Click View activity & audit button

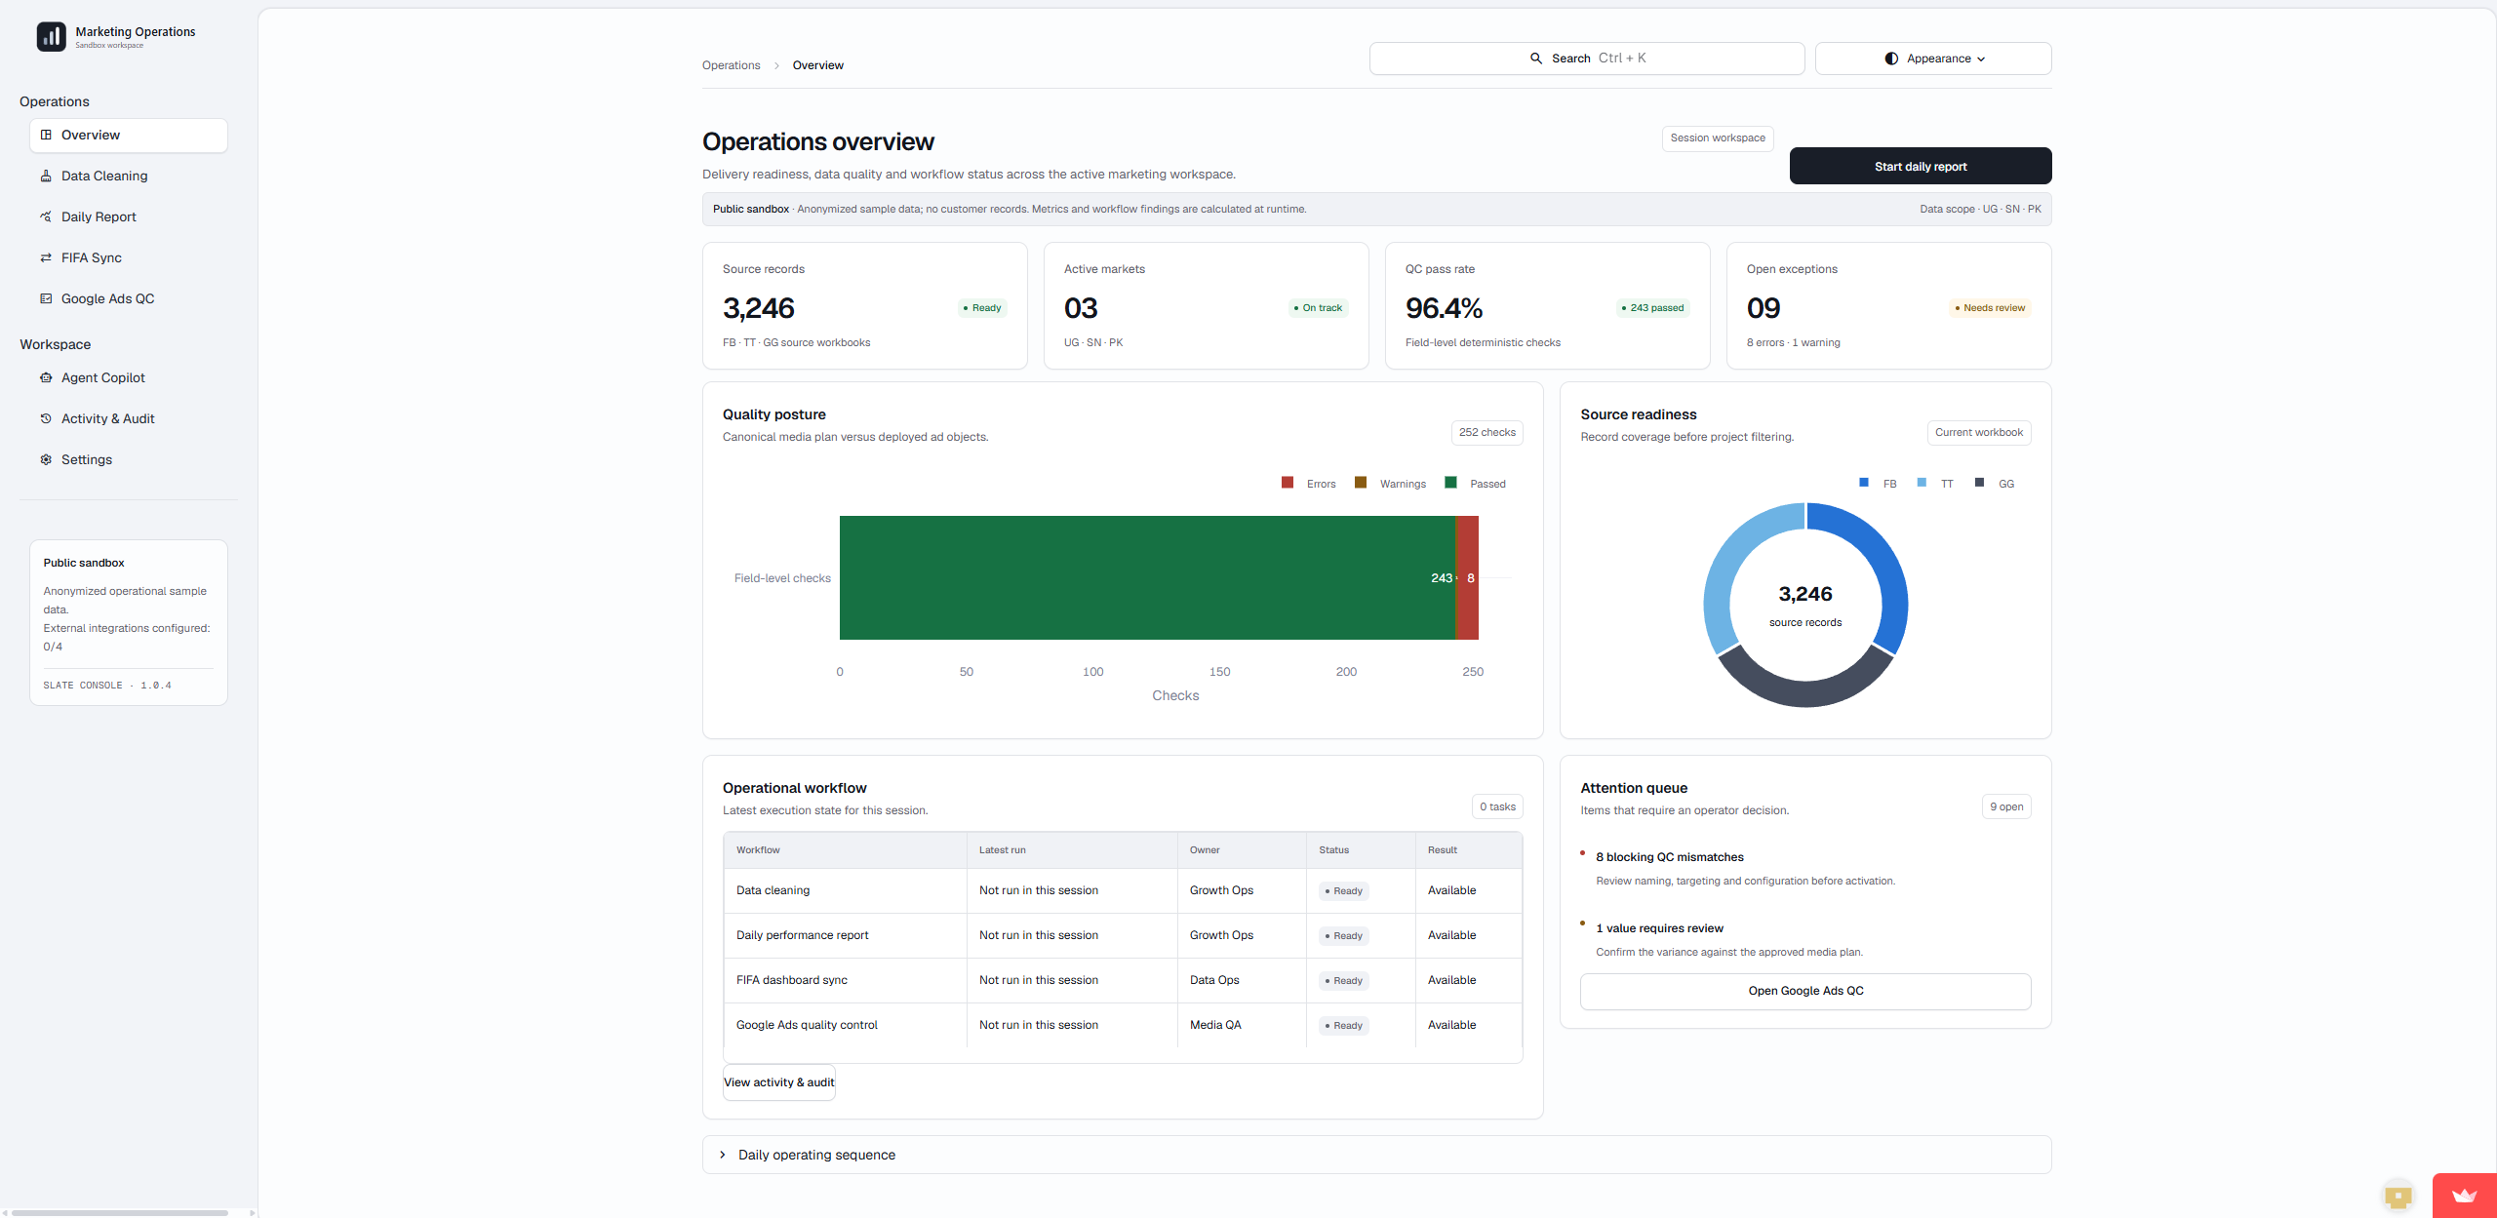point(778,1082)
